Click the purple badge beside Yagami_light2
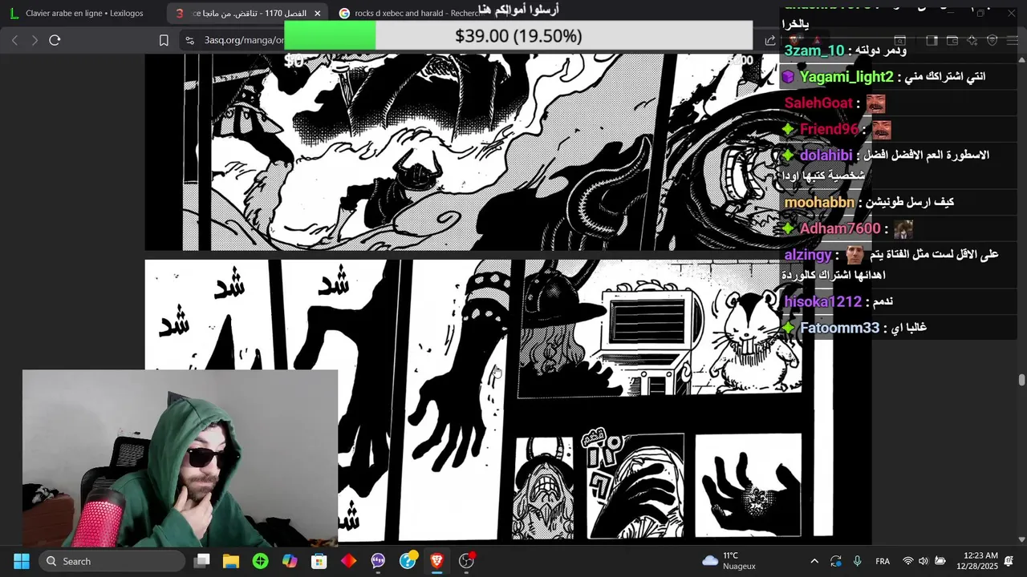The width and height of the screenshot is (1027, 577). (789, 77)
